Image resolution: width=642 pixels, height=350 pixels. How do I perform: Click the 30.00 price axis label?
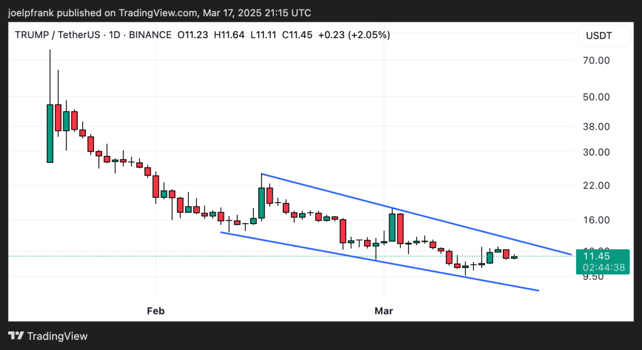[x=597, y=153]
